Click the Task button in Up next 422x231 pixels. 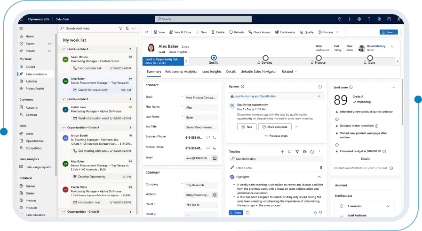tap(247, 127)
